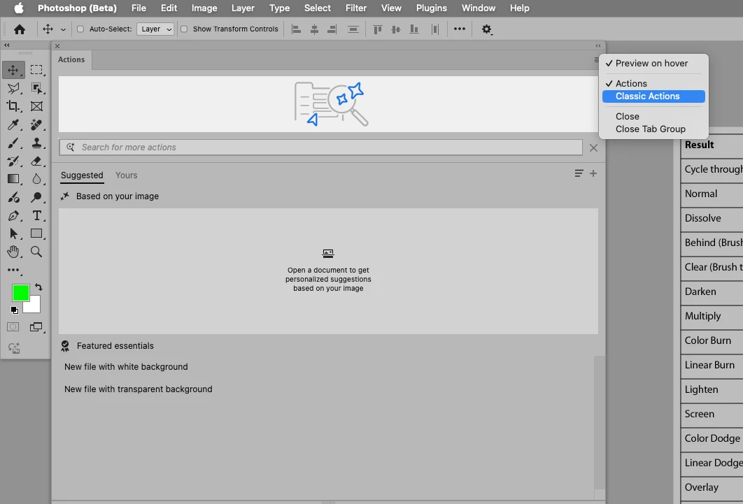This screenshot has width=743, height=504.
Task: Select the Spot Healing Brush tool
Action: [x=36, y=124]
